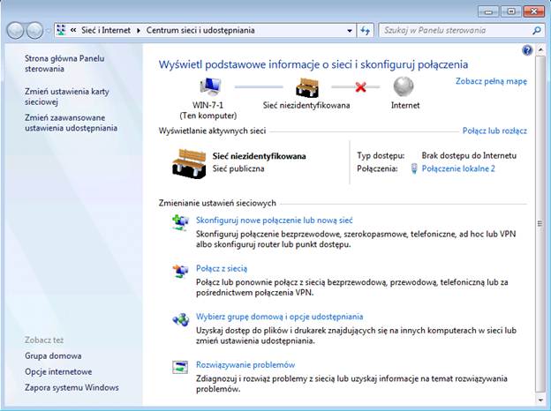The image size is (551, 411).
Task: Click the red X connection error icon
Action: click(359, 87)
